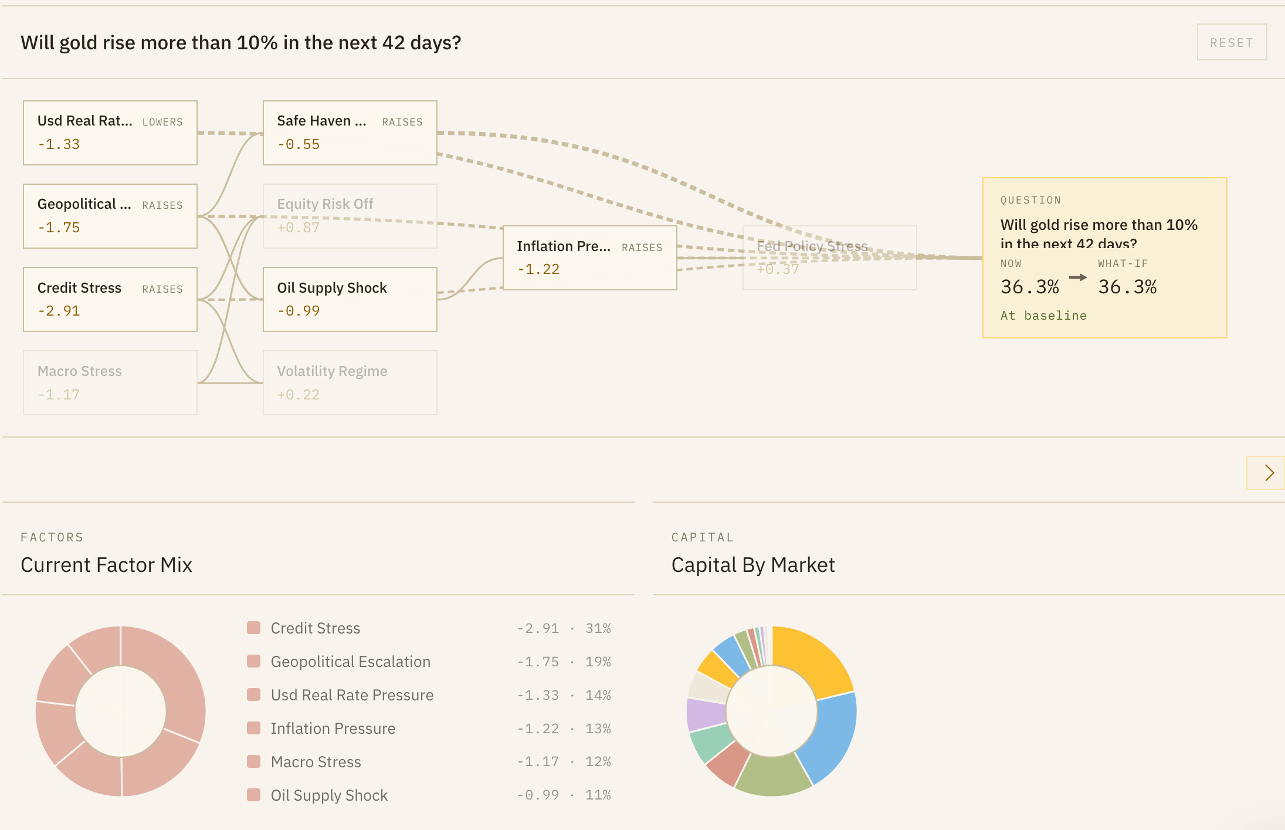Click the 'Capital By Market' heading

[x=753, y=565]
